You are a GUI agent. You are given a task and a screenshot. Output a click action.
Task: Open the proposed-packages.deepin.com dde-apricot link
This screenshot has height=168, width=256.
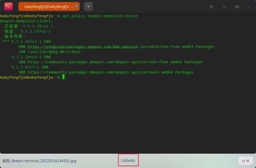[x=83, y=47]
